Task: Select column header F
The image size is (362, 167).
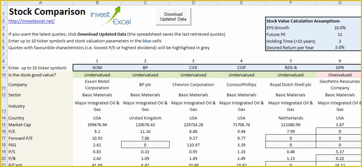Action: pos(291,3)
